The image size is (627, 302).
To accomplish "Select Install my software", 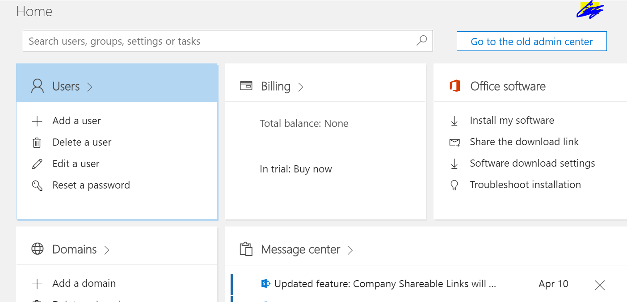I will click(x=512, y=120).
